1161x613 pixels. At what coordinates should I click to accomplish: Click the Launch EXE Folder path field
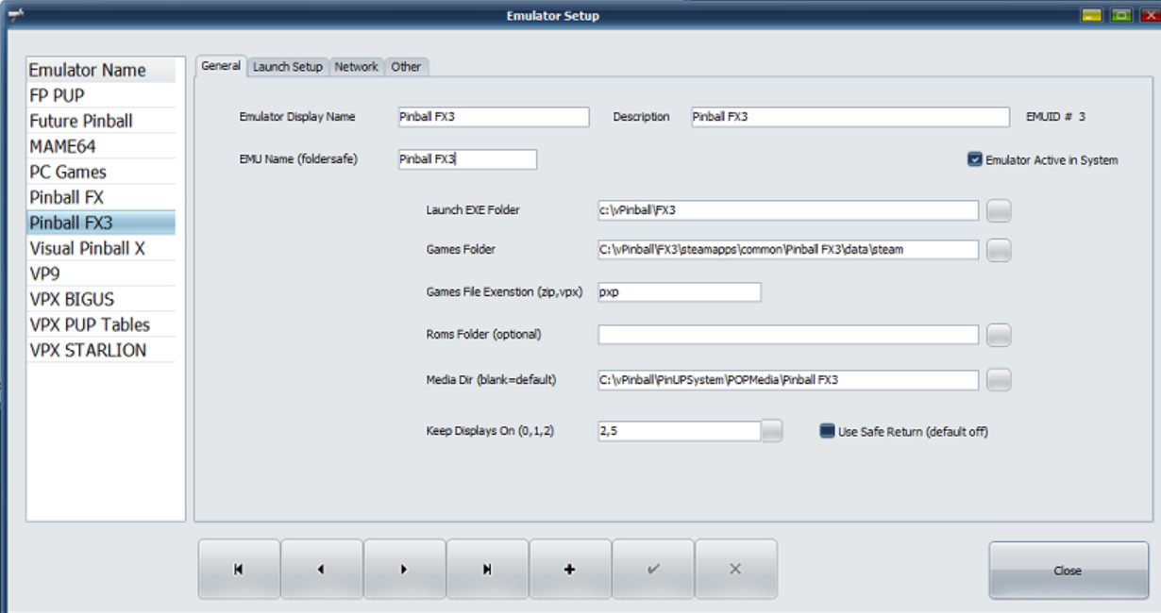tap(788, 210)
